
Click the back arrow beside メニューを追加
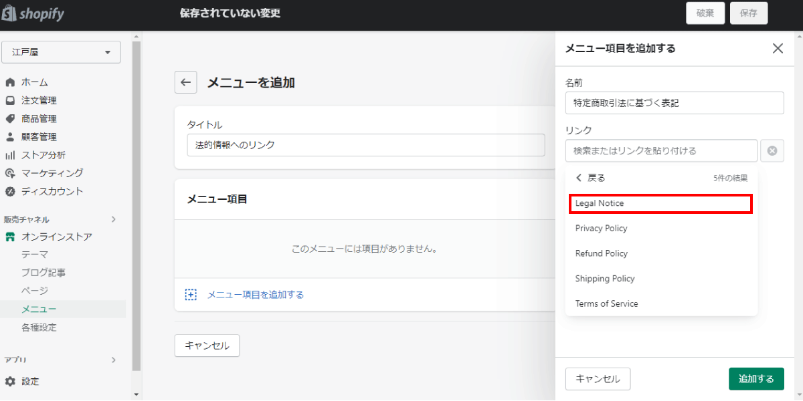pos(185,82)
